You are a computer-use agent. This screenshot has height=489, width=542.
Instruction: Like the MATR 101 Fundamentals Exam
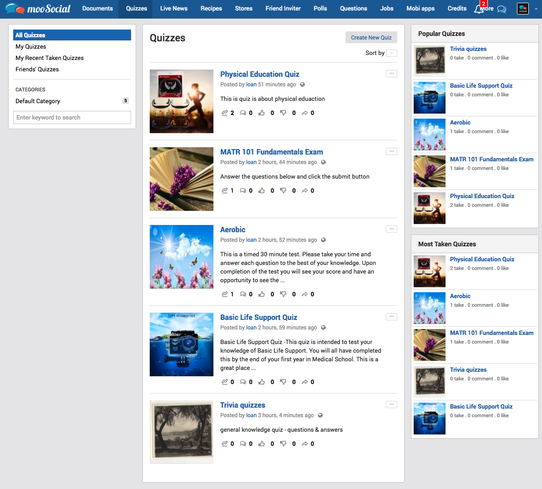click(262, 190)
